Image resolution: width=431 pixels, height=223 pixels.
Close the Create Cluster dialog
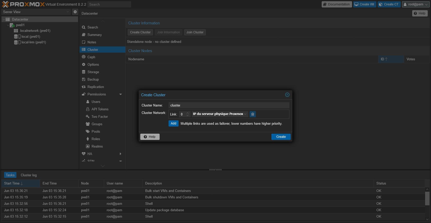pos(287,95)
